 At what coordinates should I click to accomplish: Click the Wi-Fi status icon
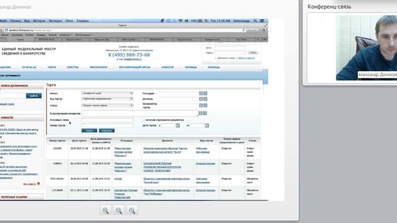[x=181, y=20]
